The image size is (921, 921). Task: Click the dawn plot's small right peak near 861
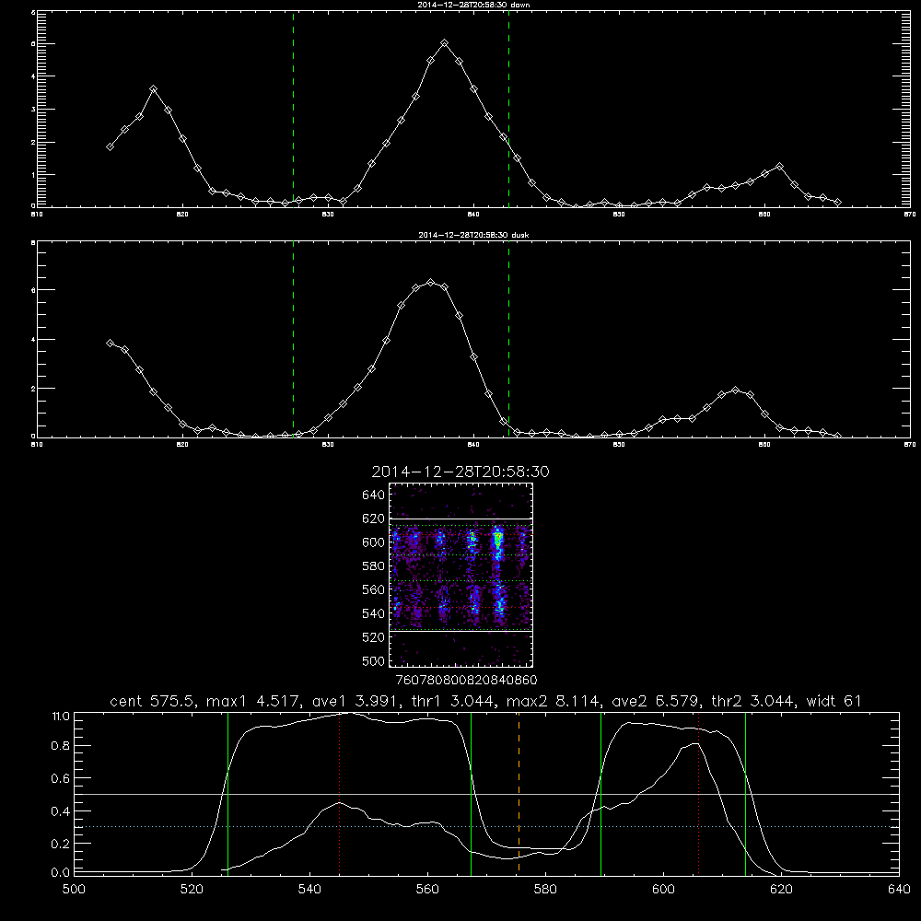(779, 166)
